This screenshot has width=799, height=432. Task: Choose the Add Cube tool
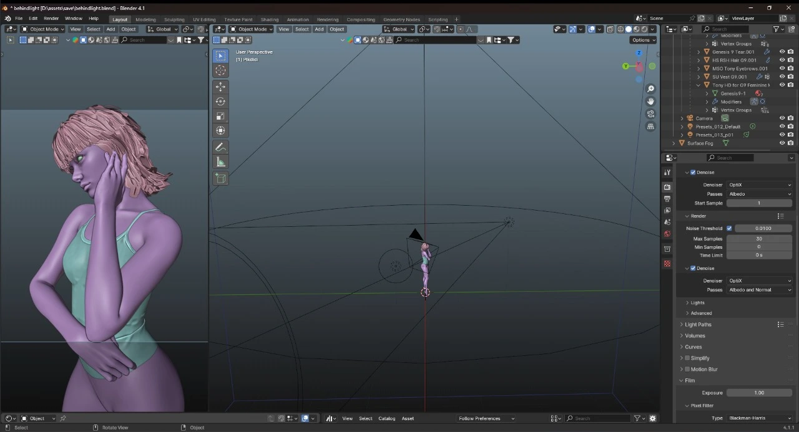(220, 178)
